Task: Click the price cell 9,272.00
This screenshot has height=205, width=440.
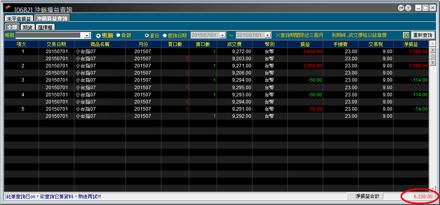Action: (x=235, y=52)
